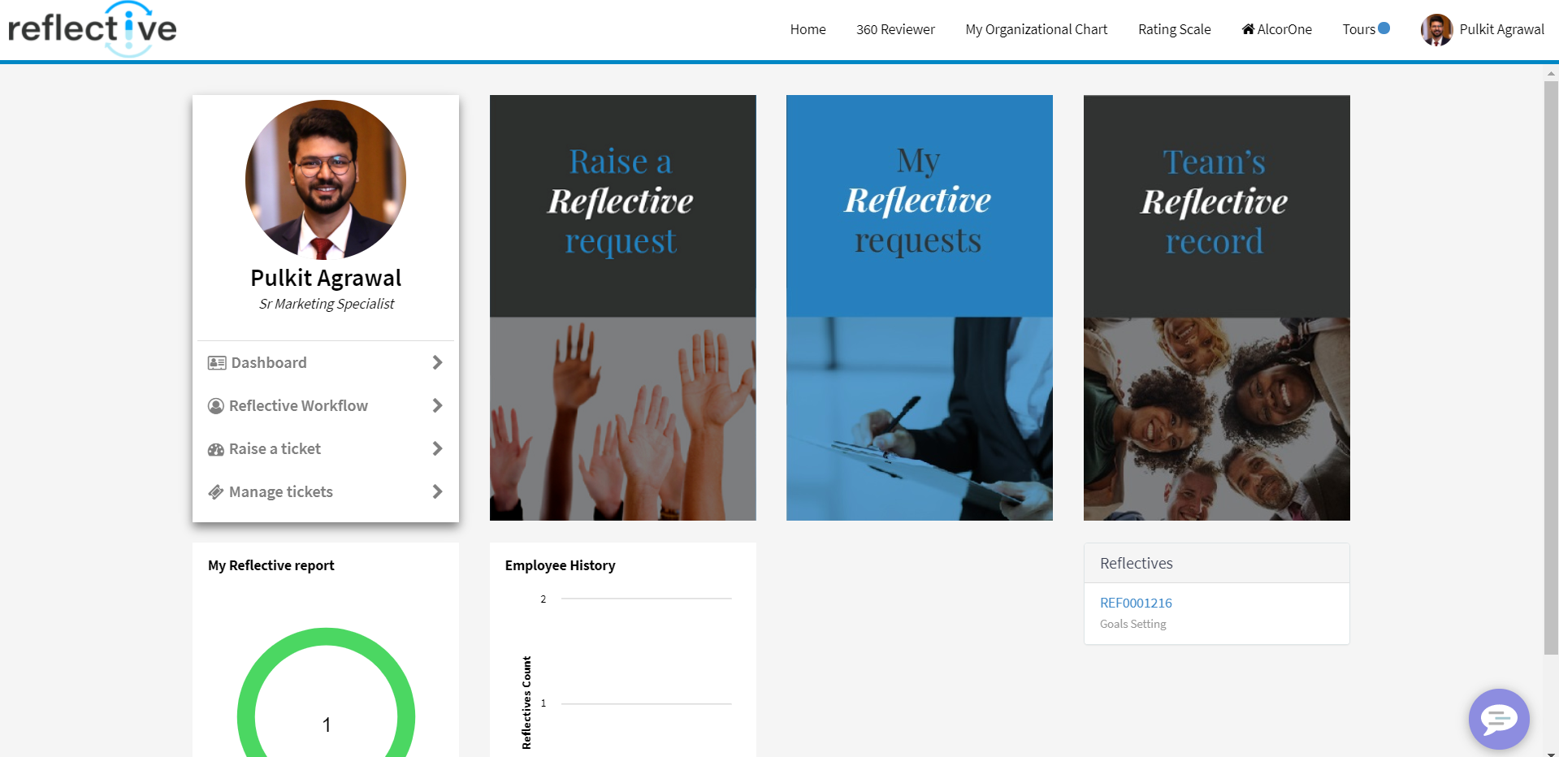Expand the Raise a ticket chevron

pyautogui.click(x=437, y=448)
